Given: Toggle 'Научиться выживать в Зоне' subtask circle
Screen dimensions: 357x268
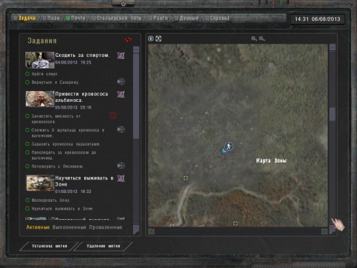Looking at the screenshot, I should pyautogui.click(x=27, y=208).
